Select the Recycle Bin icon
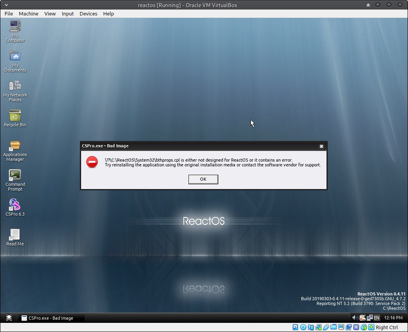408x332 pixels. point(15,118)
